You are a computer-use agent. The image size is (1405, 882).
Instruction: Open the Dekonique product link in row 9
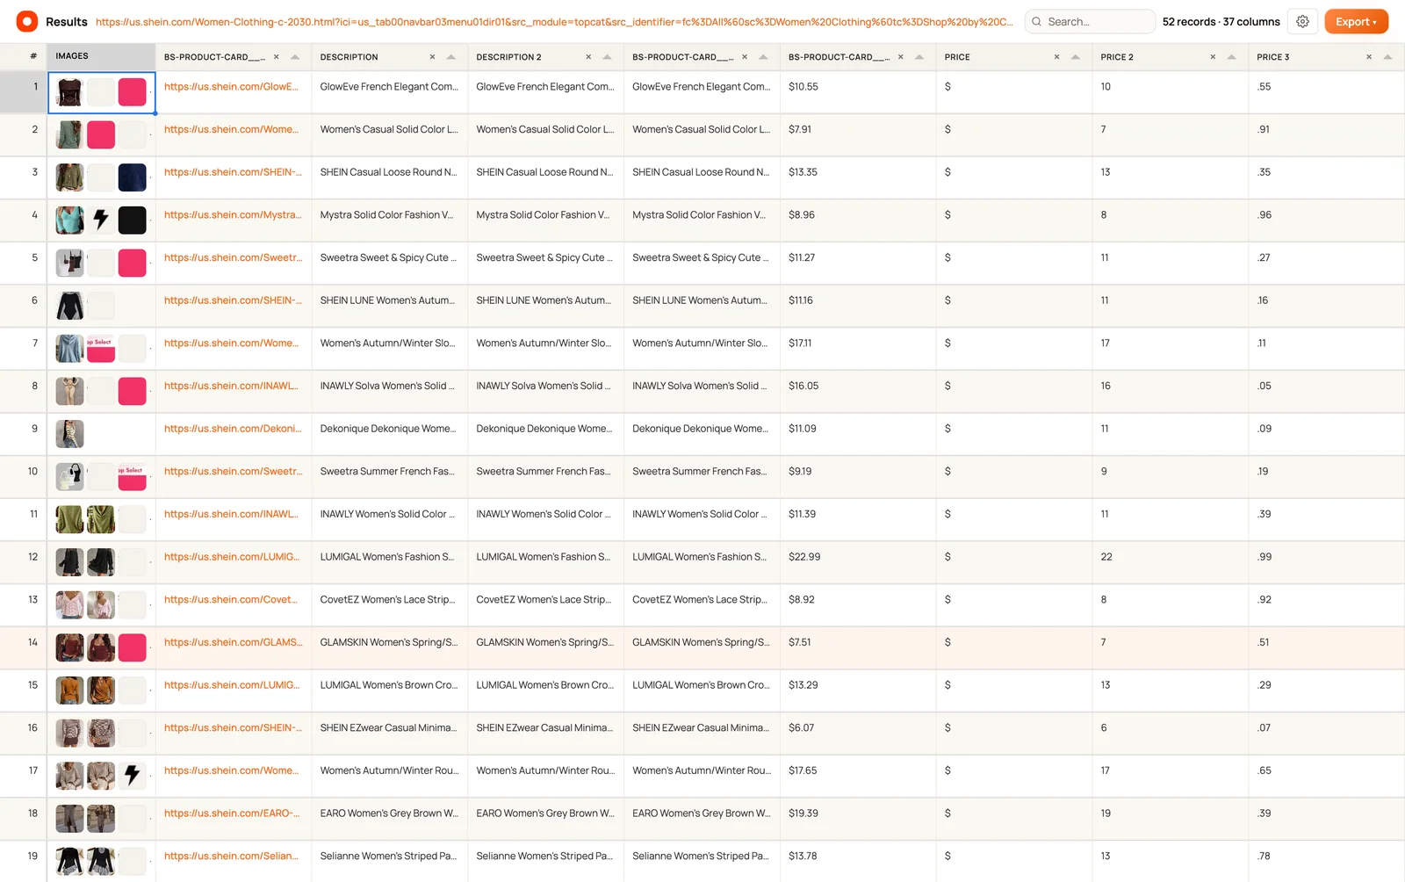click(233, 429)
